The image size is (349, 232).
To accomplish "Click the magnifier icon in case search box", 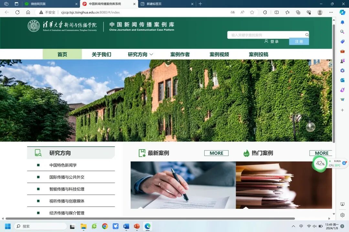I will (307, 34).
